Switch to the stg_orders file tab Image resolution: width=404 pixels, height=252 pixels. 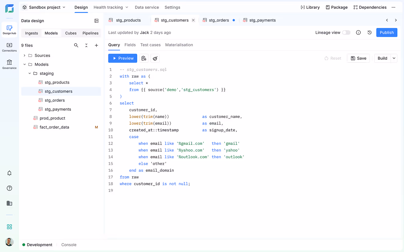pyautogui.click(x=219, y=20)
